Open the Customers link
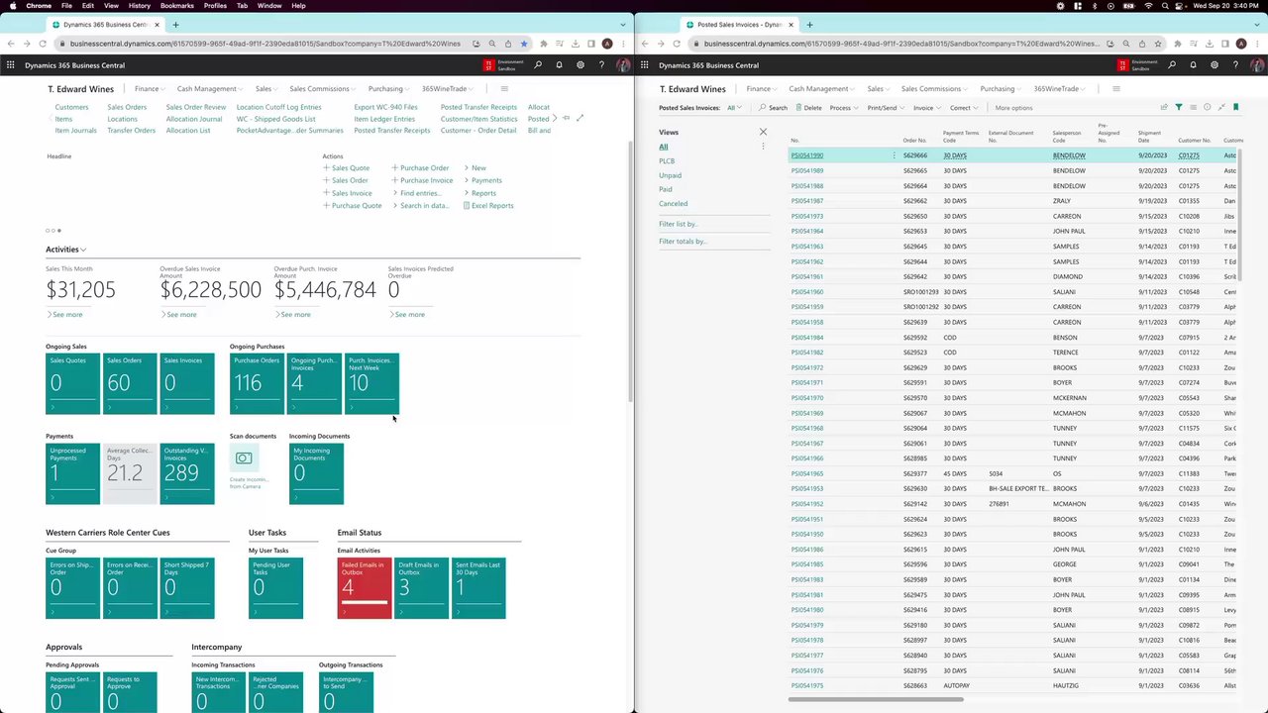Viewport: 1268px width, 713px height. pos(71,107)
